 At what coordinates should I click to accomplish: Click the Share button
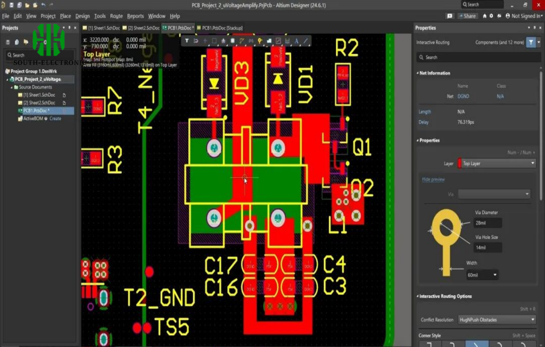pos(467,16)
